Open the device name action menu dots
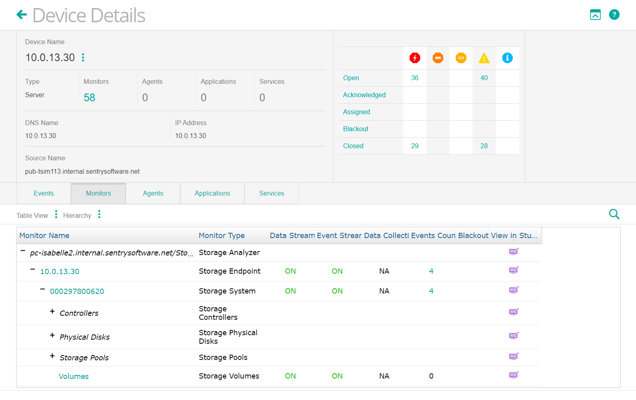Screen dimensions: 636x400 click(x=83, y=57)
